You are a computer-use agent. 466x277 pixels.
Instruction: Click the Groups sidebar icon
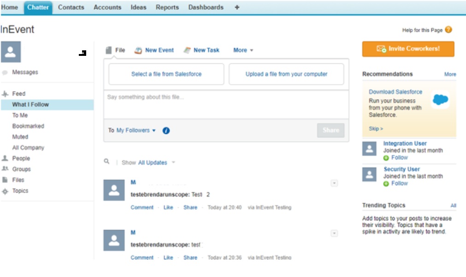(x=5, y=169)
